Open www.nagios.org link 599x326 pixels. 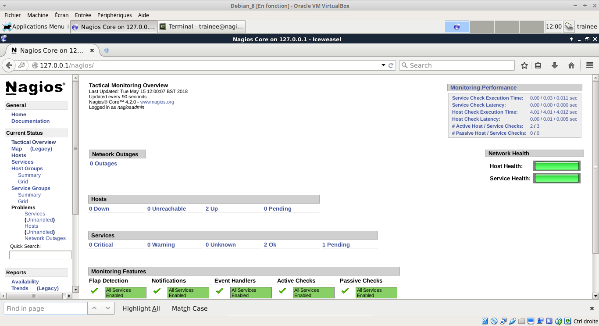pyautogui.click(x=157, y=102)
